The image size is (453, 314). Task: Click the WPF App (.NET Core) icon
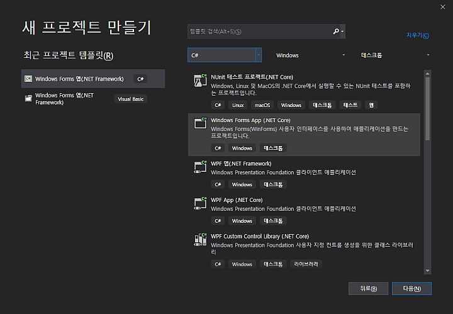(x=200, y=203)
